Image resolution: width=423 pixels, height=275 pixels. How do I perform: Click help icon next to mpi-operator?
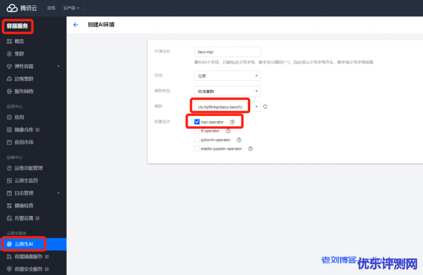[232, 122]
